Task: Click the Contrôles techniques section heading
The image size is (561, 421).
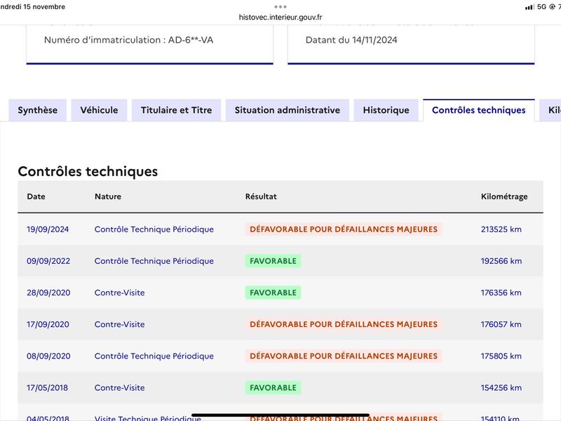Action: pyautogui.click(x=88, y=171)
